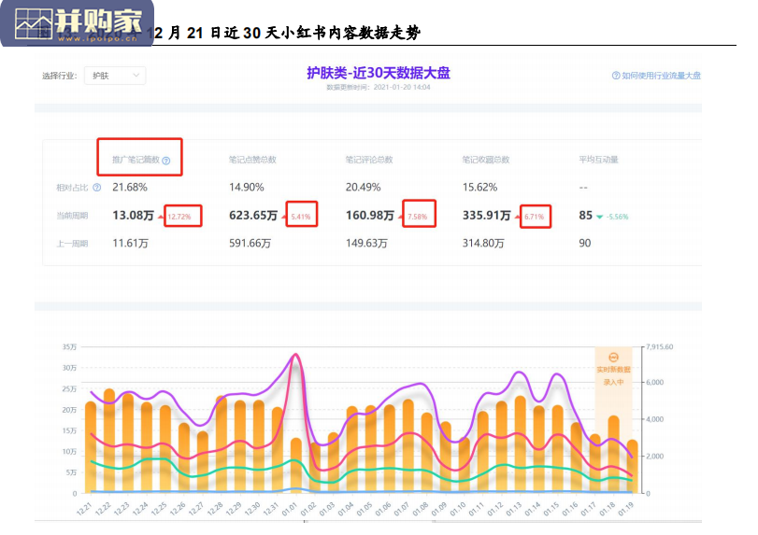The width and height of the screenshot is (758, 535).
Task: Click the 623.65万 current period value
Action: click(x=253, y=216)
